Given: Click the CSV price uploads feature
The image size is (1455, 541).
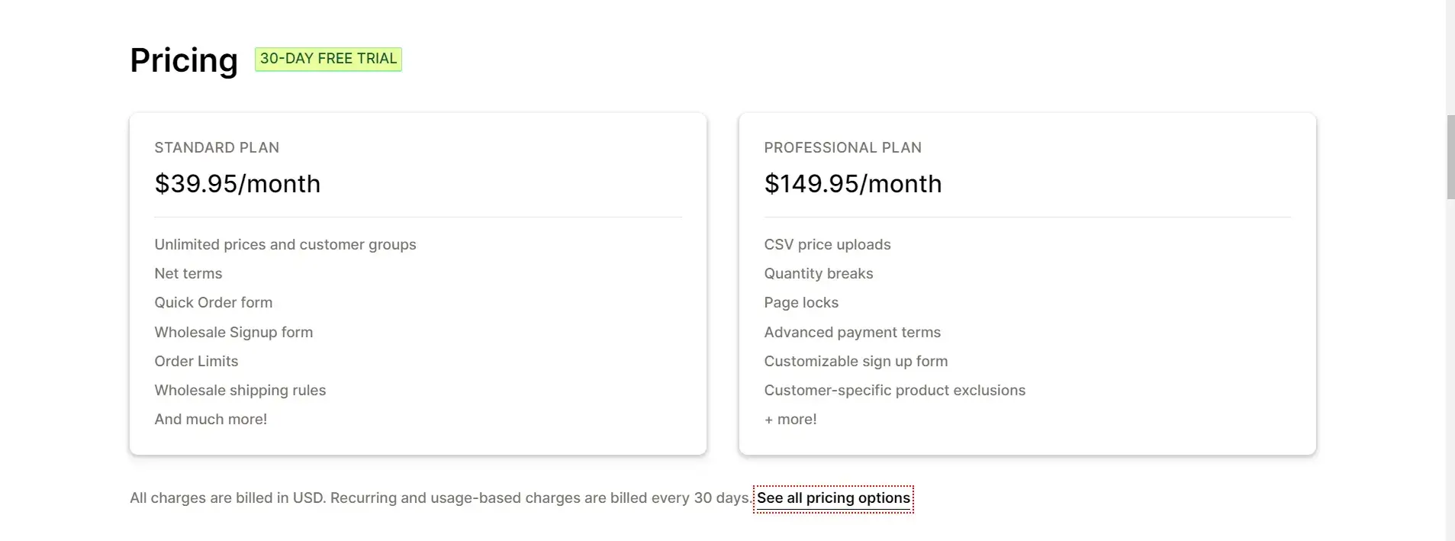Looking at the screenshot, I should pos(827,245).
